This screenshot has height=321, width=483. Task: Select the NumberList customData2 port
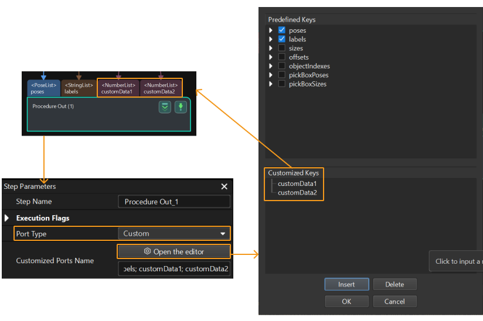161,88
